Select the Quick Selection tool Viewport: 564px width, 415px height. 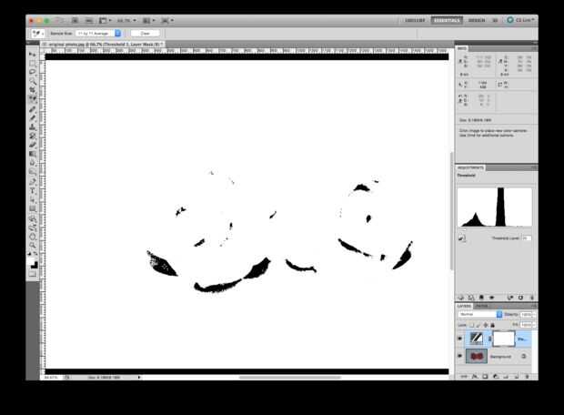tap(33, 81)
